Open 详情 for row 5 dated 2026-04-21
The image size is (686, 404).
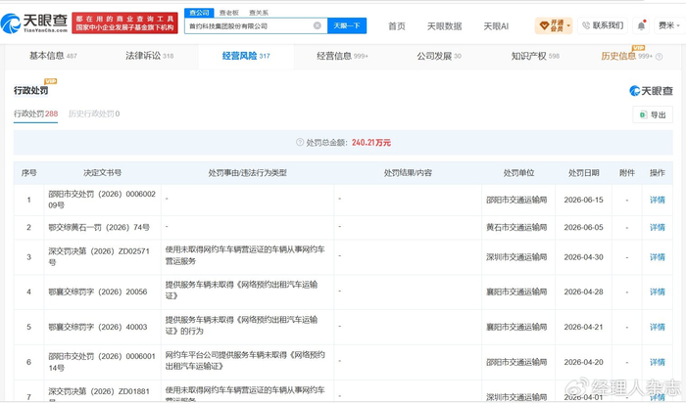658,327
